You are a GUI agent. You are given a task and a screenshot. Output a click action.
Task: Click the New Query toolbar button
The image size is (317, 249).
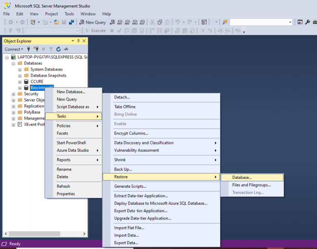click(93, 22)
